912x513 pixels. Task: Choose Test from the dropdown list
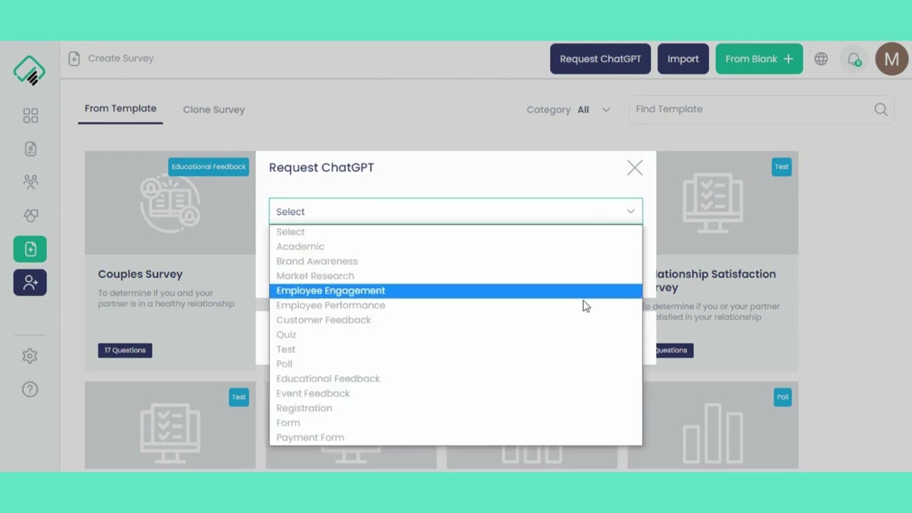coord(456,349)
